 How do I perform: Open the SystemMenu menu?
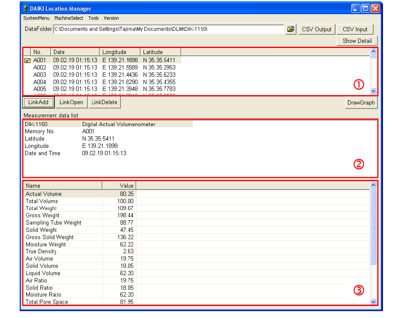(x=36, y=18)
